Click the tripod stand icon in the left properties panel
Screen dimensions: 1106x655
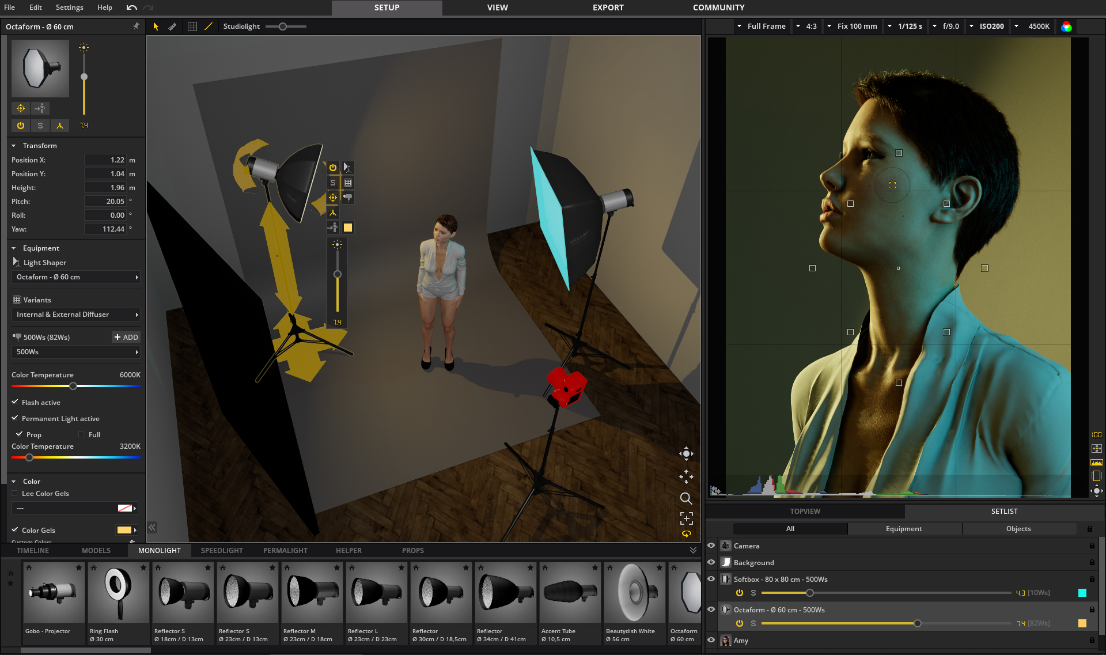click(60, 126)
